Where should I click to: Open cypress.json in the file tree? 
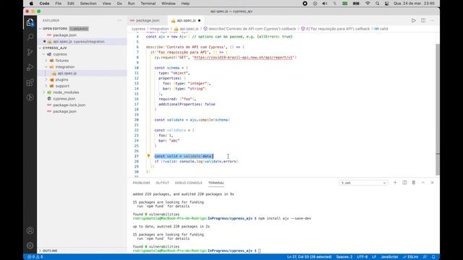click(64, 99)
